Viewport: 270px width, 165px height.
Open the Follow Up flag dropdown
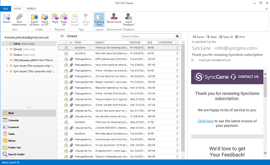(86, 19)
